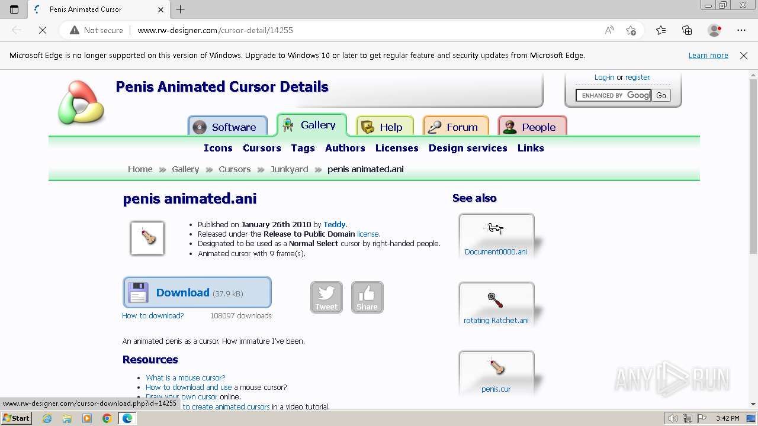
Task: Click the floppy disk download icon
Action: tap(138, 292)
